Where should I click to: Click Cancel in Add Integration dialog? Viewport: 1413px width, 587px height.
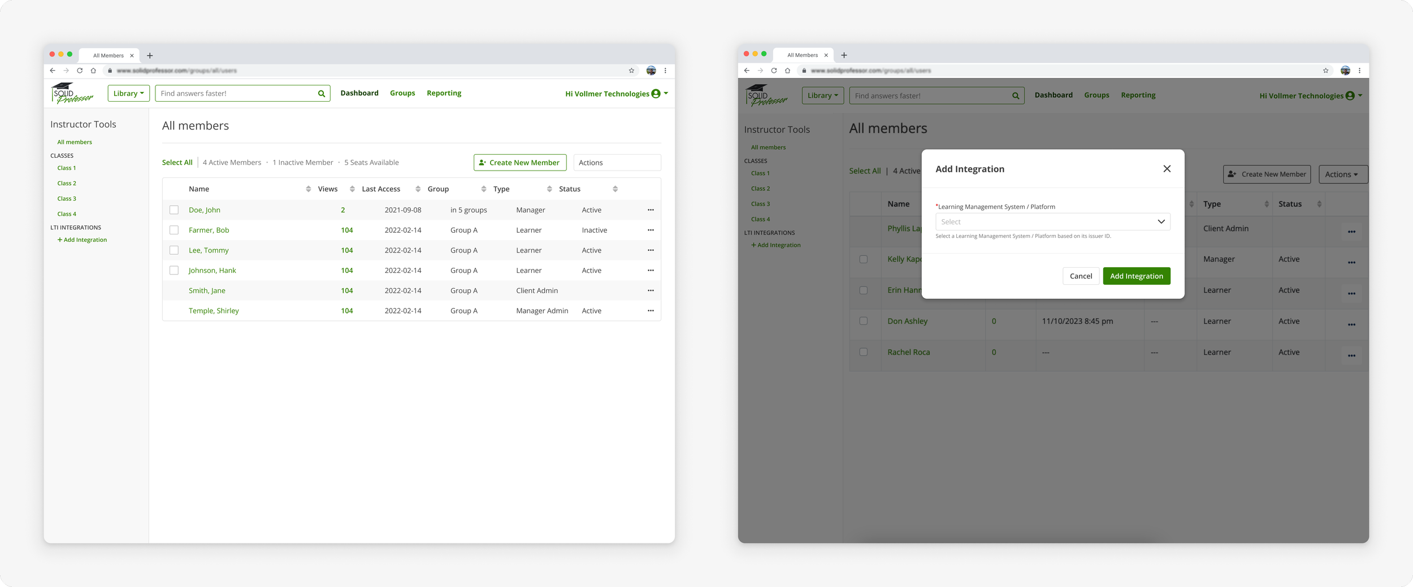coord(1081,276)
